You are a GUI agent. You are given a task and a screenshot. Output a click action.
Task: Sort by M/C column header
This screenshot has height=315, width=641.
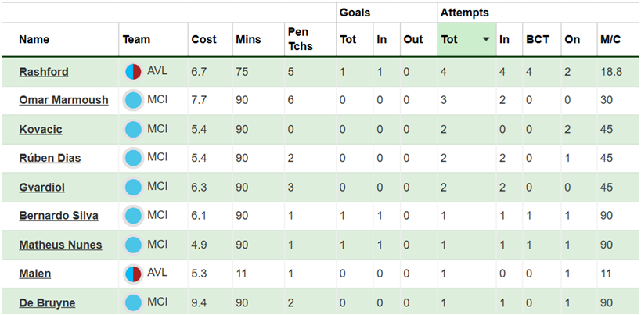pyautogui.click(x=610, y=40)
